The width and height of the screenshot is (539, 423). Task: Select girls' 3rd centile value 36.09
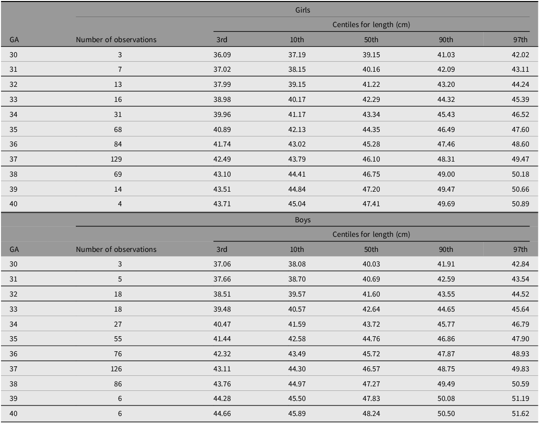222,55
